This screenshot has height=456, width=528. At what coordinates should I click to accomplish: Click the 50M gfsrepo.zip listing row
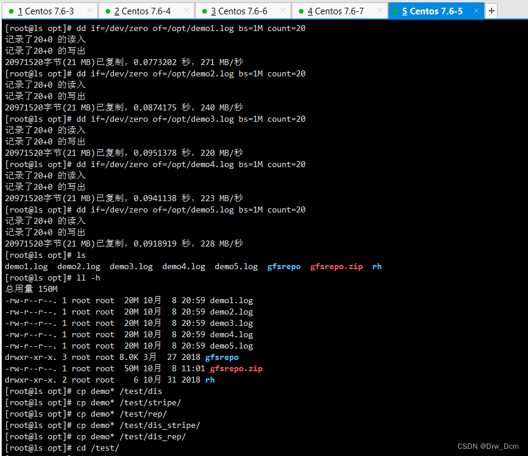(134, 369)
